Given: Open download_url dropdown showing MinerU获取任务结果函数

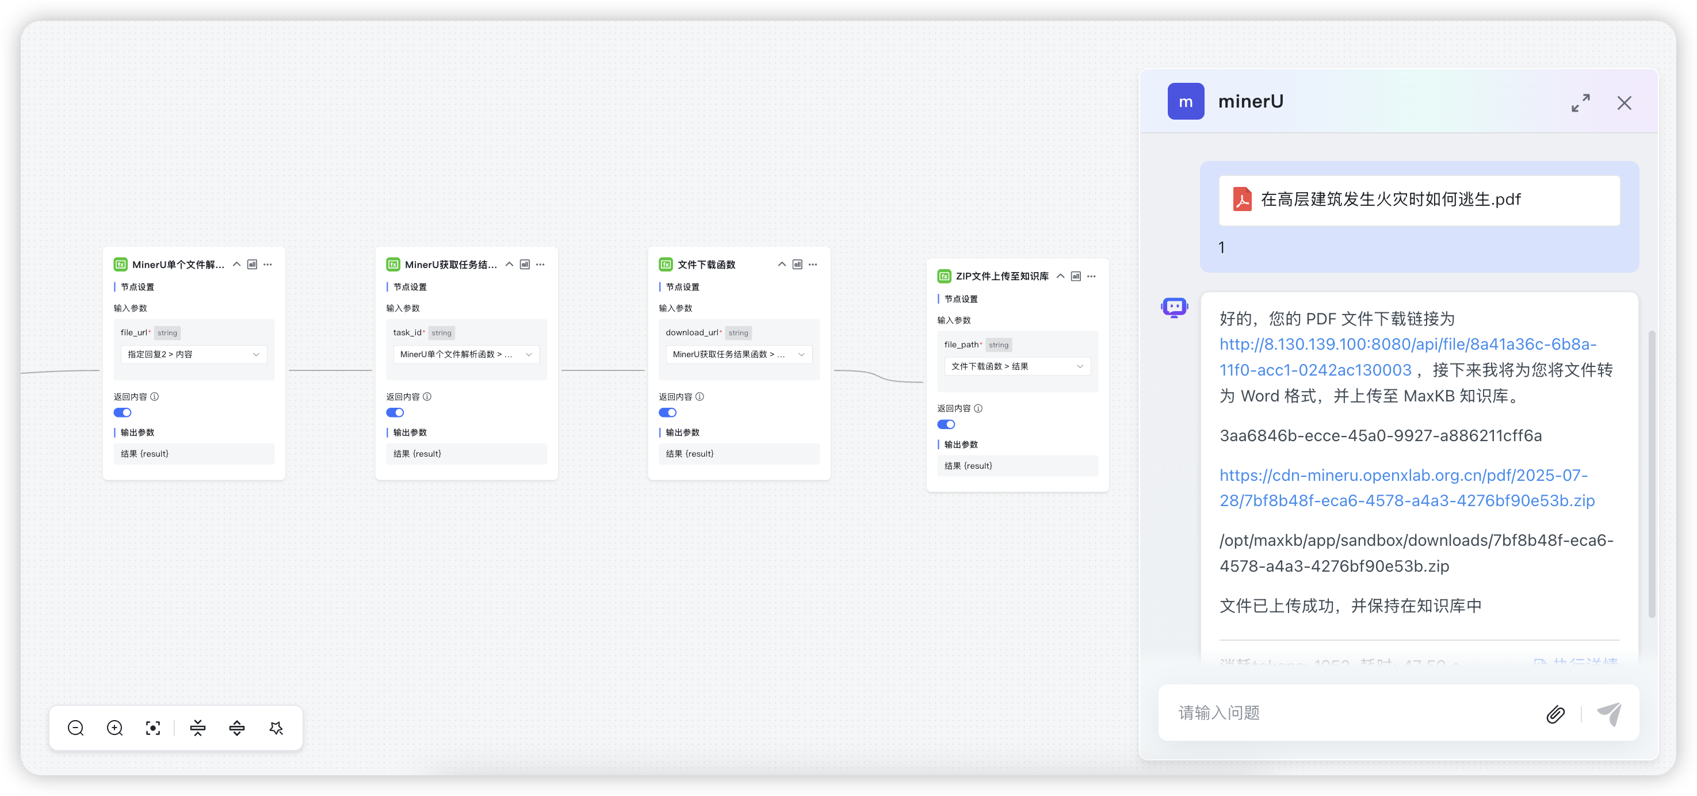Looking at the screenshot, I should pos(739,354).
